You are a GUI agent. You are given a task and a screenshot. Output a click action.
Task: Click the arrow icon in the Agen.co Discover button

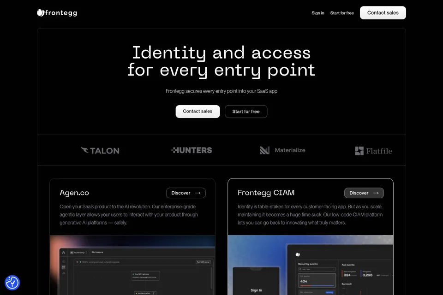pyautogui.click(x=198, y=193)
